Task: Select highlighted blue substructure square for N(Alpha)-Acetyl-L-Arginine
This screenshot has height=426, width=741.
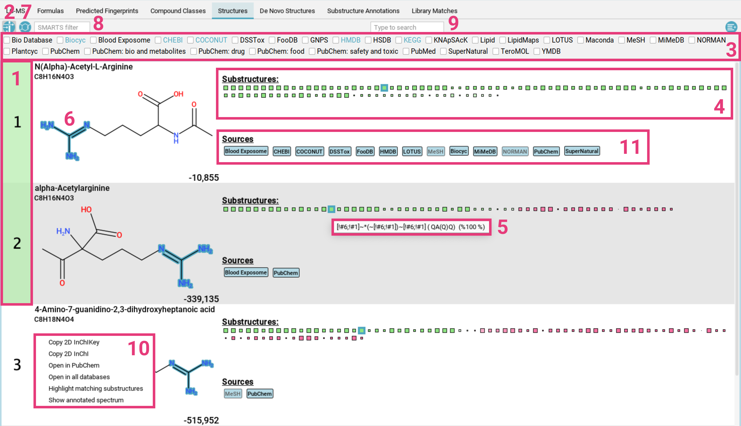Action: click(385, 88)
